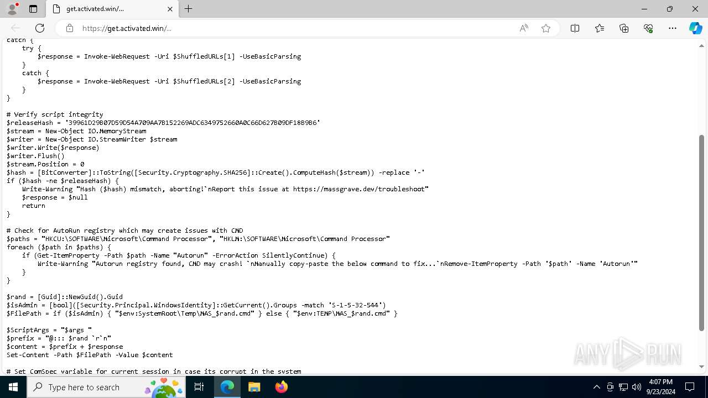Click '$rand = [Guid]::NewGuid().Guid' line

coord(65,297)
